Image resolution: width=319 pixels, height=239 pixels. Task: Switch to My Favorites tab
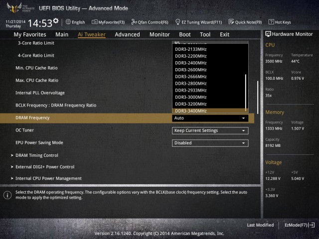point(30,34)
